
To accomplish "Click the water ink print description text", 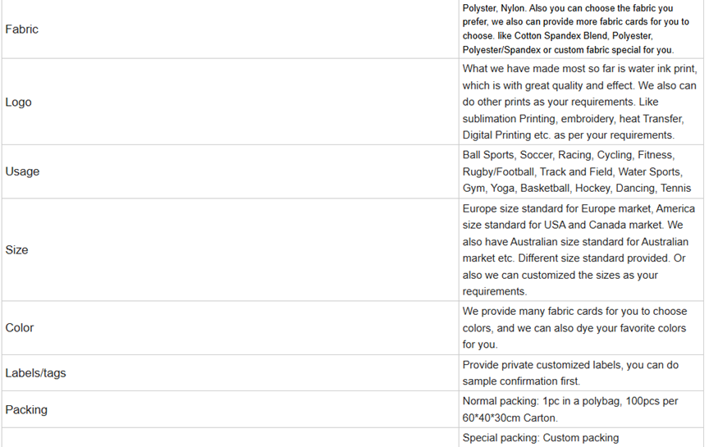I will pyautogui.click(x=578, y=69).
